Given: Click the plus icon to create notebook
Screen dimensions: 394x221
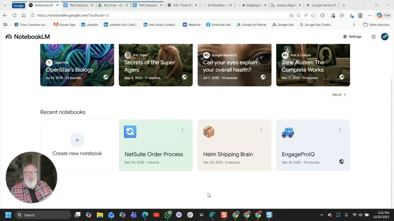Looking at the screenshot, I should (x=77, y=140).
